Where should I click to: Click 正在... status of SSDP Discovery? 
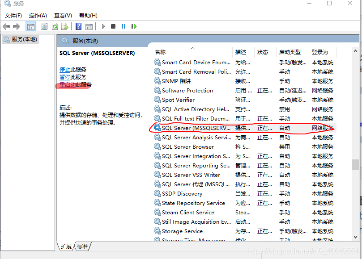pos(264,194)
